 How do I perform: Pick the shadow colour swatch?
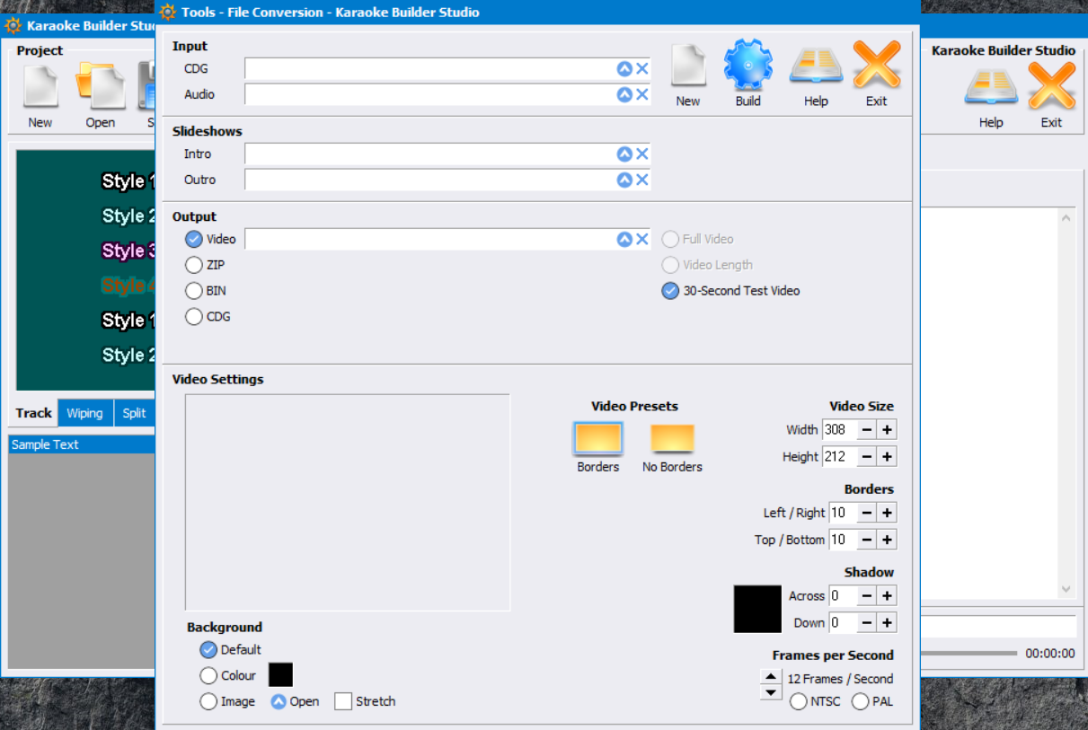point(757,608)
